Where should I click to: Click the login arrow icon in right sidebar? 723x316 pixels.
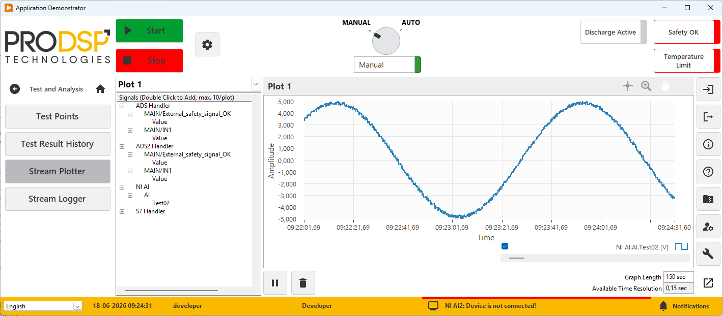tap(708, 89)
